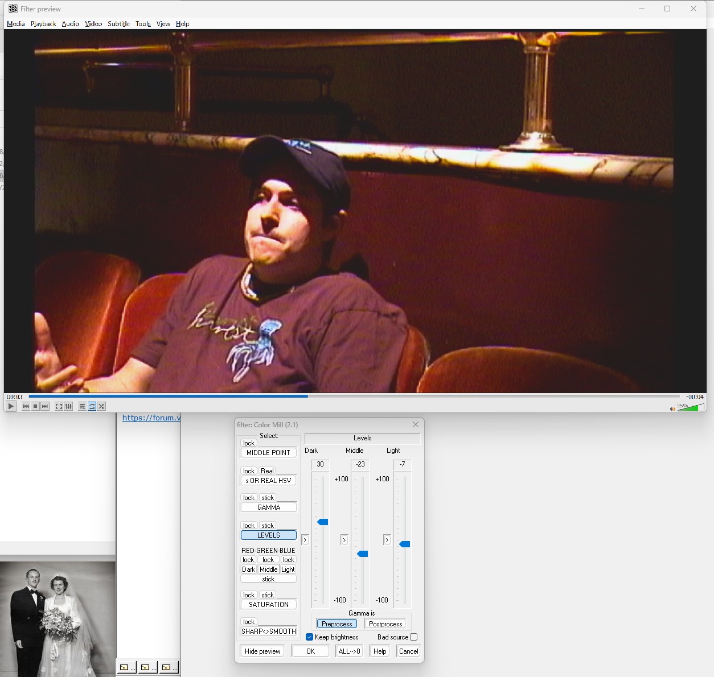Viewport: 714px width, 677px height.
Task: Select the SHARP<>SMOOTH mode
Action: (x=268, y=631)
